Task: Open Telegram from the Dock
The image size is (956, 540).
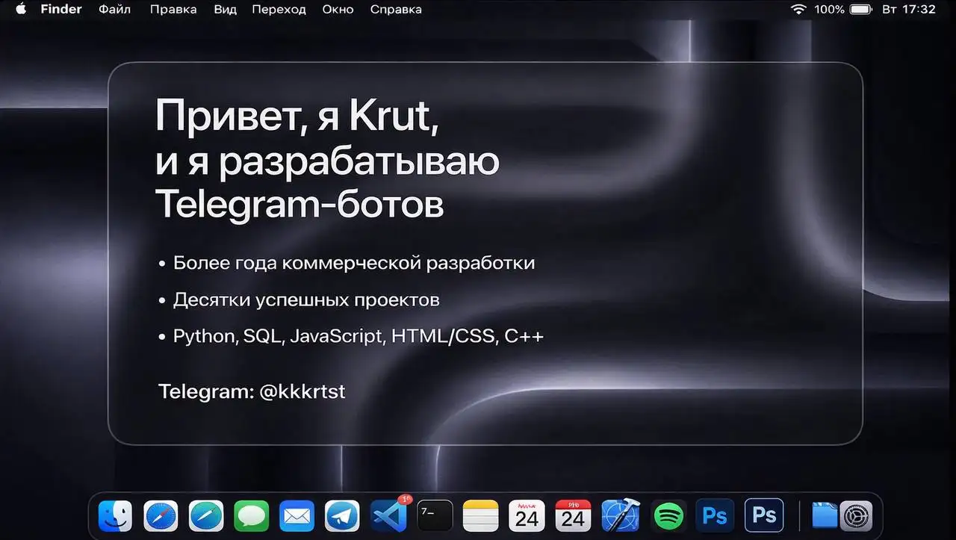Action: (x=342, y=515)
